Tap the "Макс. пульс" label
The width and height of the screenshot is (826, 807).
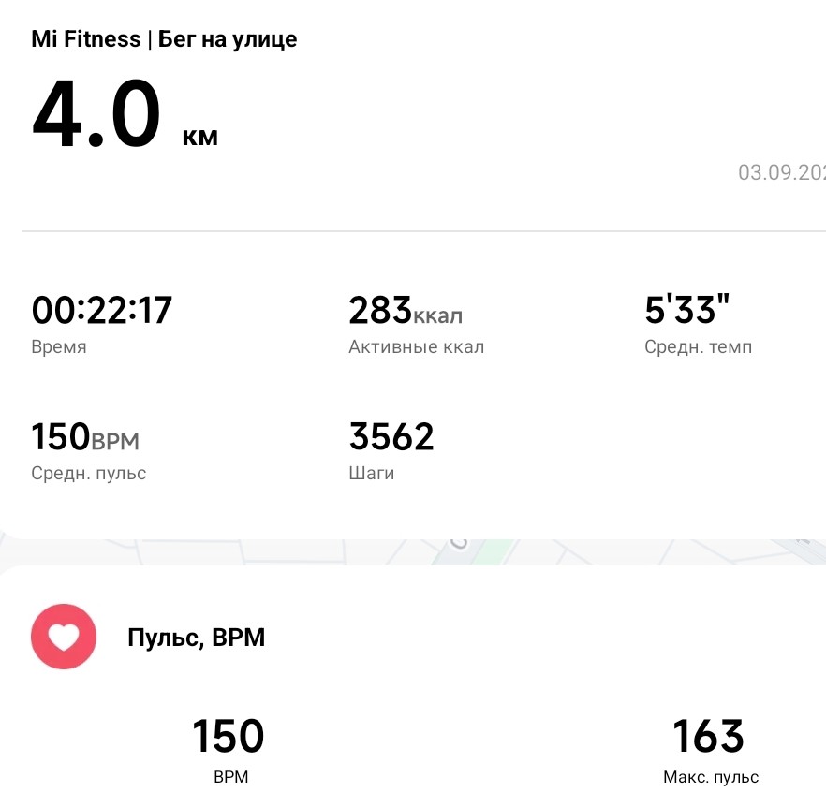click(x=710, y=777)
